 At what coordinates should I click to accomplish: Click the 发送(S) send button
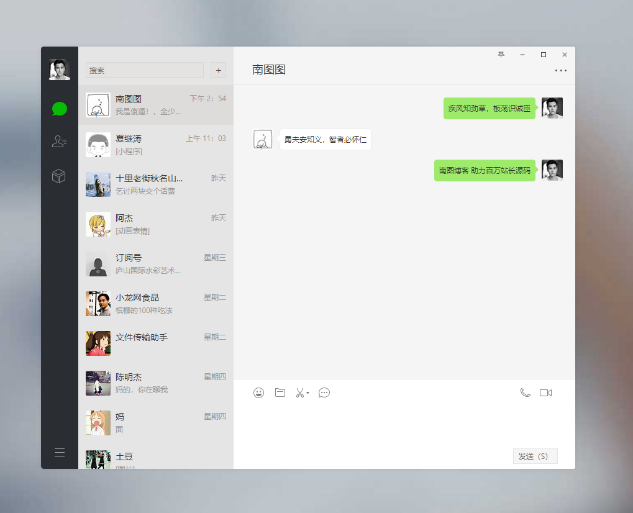pos(535,456)
